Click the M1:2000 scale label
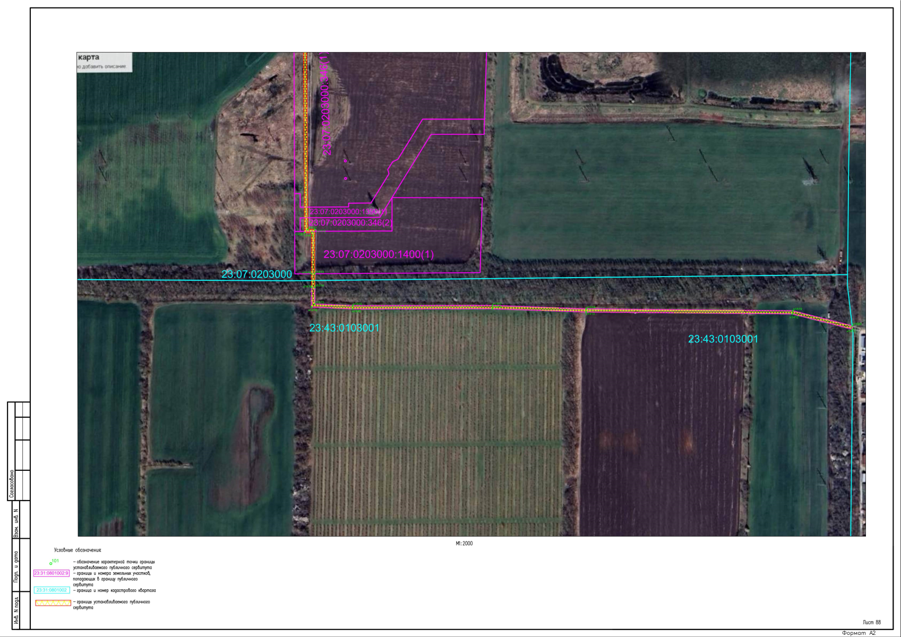The height and width of the screenshot is (637, 901). (464, 544)
